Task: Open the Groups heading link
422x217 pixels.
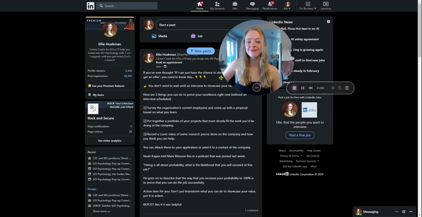Action: click(x=92, y=189)
